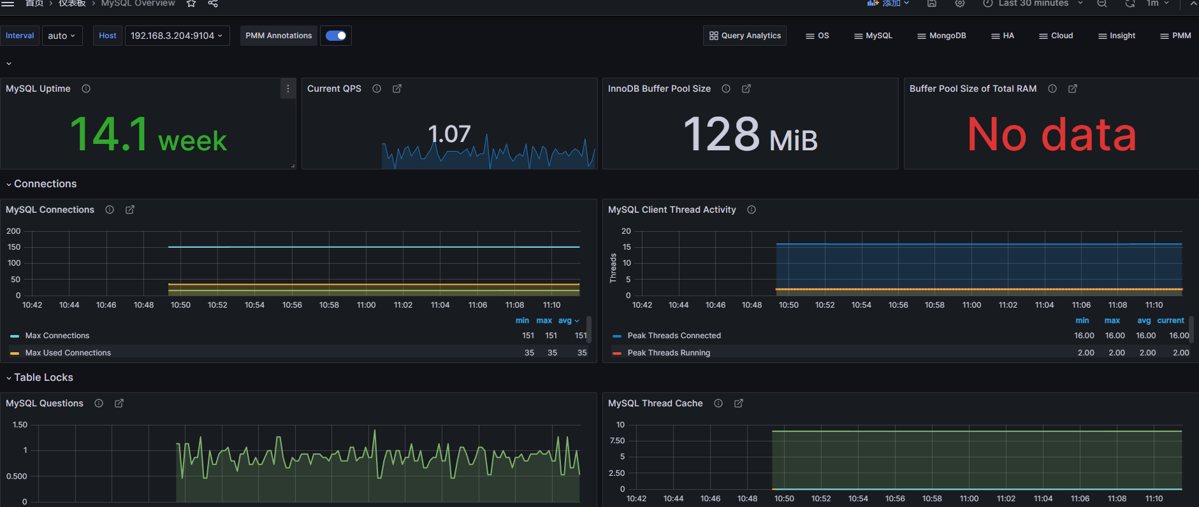Refresh the dashboard now
Viewport: 1199px width, 507px height.
pos(1130,3)
